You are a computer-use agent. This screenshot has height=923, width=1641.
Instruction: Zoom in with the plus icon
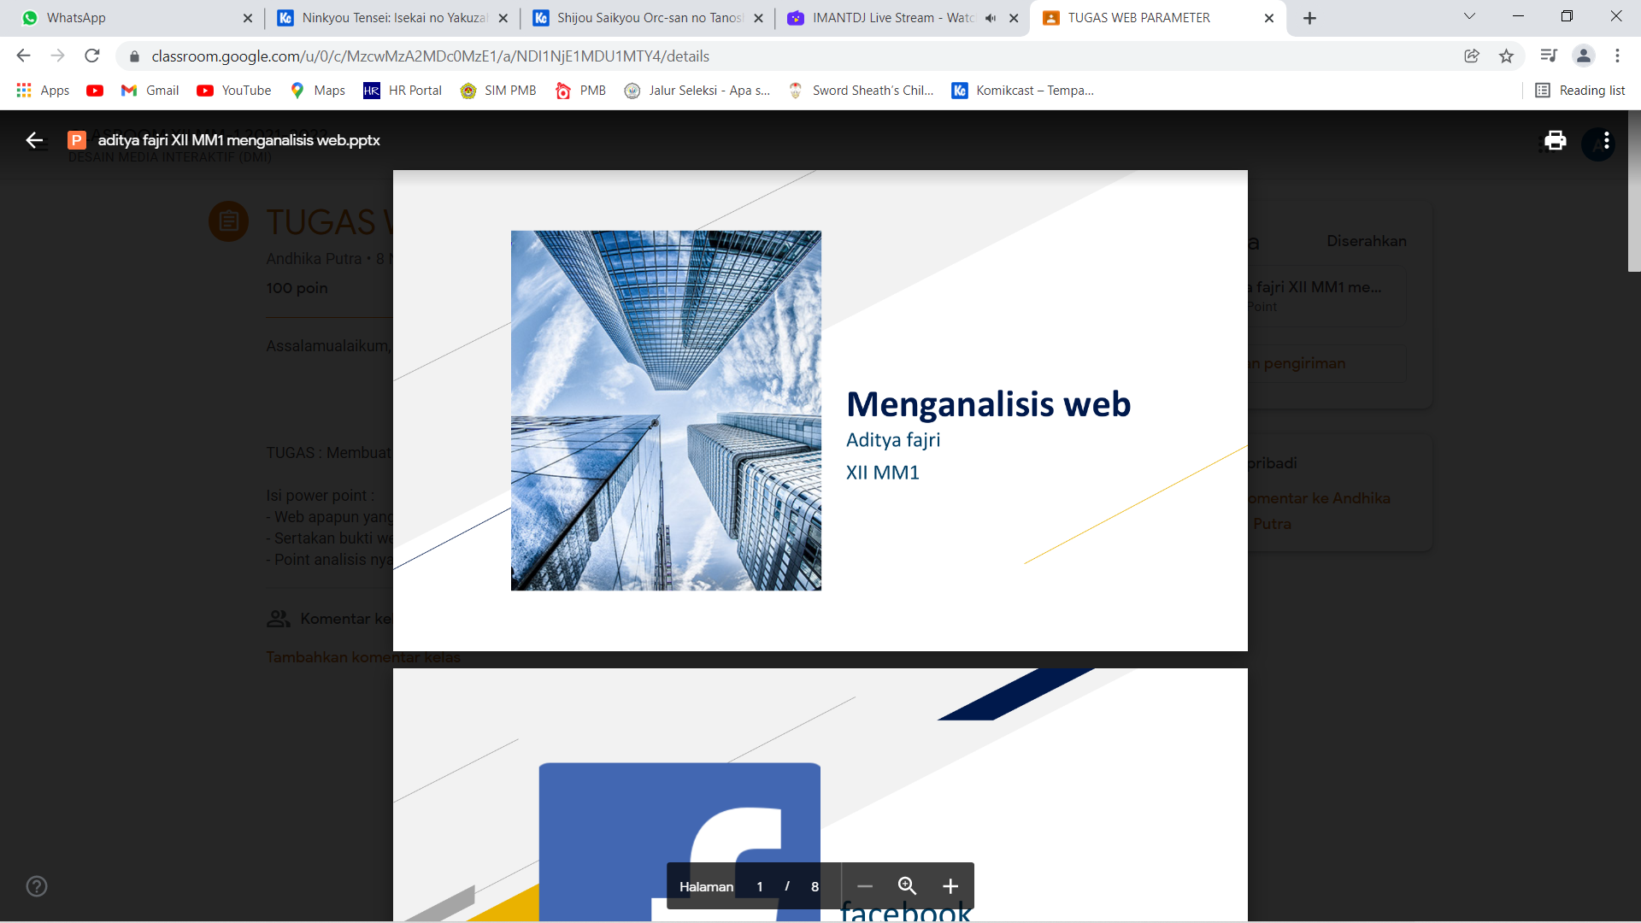[x=950, y=886]
